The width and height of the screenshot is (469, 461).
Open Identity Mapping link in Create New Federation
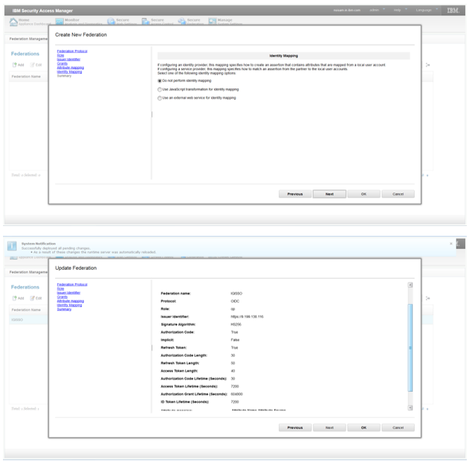pyautogui.click(x=69, y=72)
